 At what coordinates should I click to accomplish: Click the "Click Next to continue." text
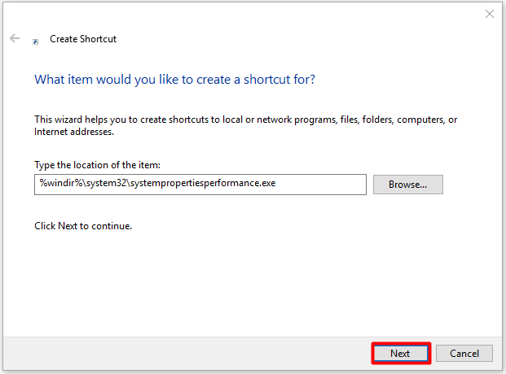(x=83, y=225)
